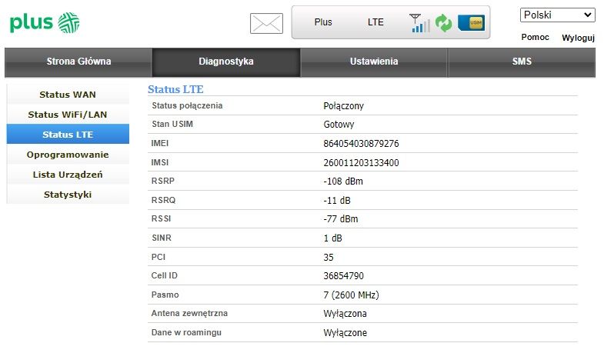Open Oprogramowanie in the sidebar
This screenshot has height=363, width=604.
point(68,155)
